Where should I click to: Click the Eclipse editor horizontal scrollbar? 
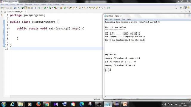click(57, 96)
